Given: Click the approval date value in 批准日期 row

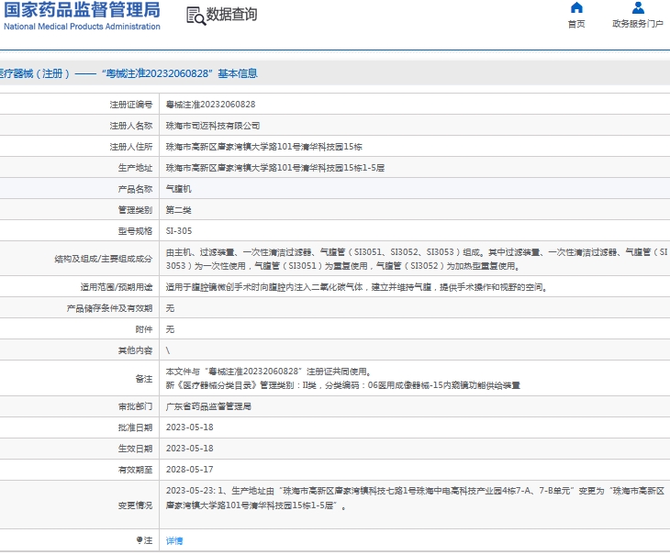Looking at the screenshot, I should point(190,427).
